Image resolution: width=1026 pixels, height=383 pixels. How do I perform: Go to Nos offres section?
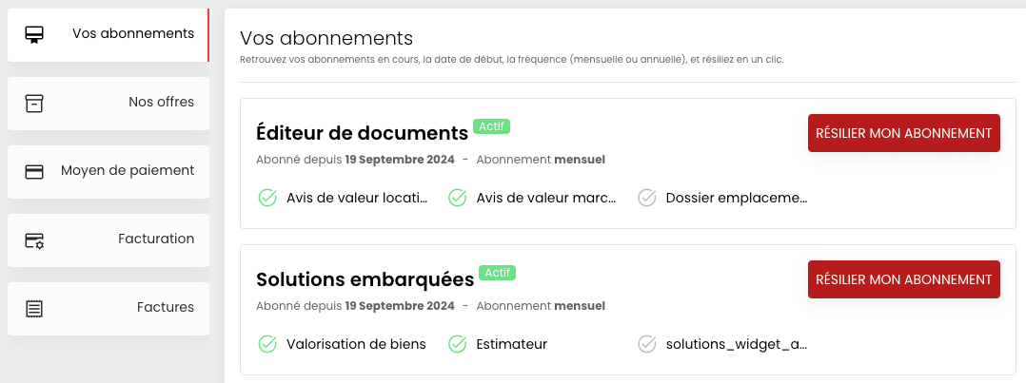[108, 104]
